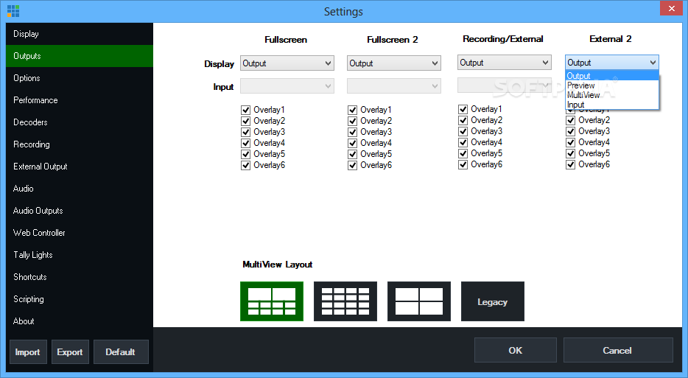Select the Legacy MultiView layout

click(x=493, y=301)
